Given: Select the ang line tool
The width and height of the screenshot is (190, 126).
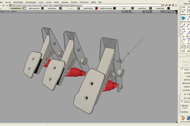Looking at the screenshot, I should click(x=183, y=26).
